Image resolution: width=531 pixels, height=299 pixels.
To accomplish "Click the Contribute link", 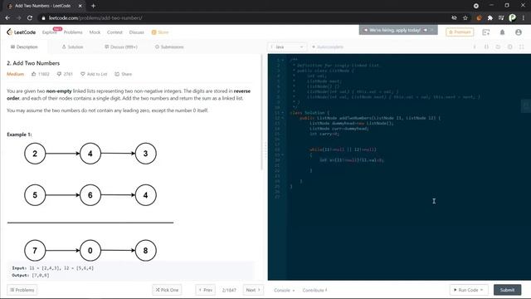I will tap(314, 290).
